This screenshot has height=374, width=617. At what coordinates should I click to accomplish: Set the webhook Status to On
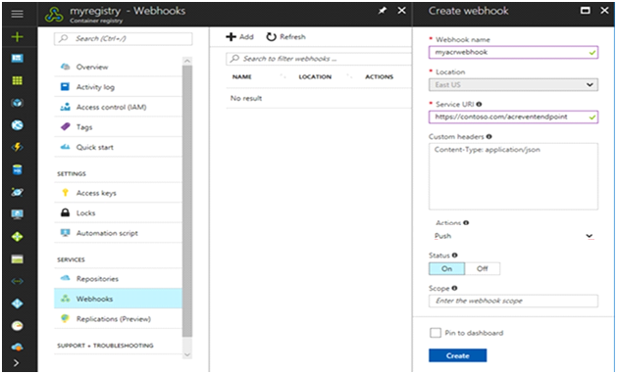coord(446,268)
